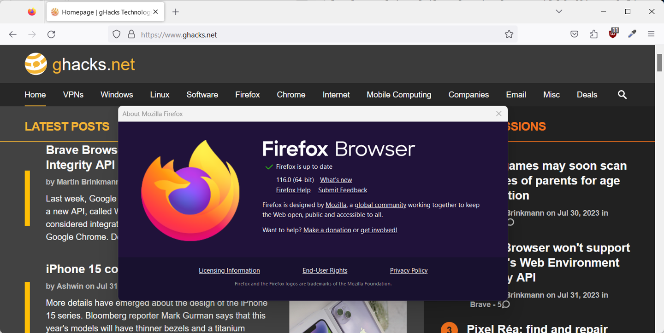The width and height of the screenshot is (664, 333).
Task: Open tracking protection shield icon
Action: pyautogui.click(x=117, y=34)
